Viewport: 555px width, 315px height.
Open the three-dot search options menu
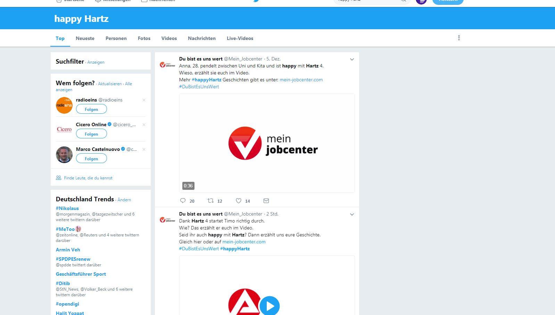point(459,38)
